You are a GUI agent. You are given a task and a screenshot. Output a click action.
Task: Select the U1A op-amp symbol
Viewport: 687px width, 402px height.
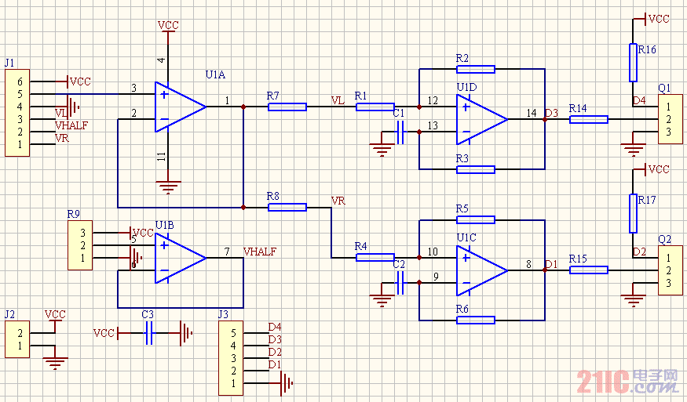coord(179,107)
